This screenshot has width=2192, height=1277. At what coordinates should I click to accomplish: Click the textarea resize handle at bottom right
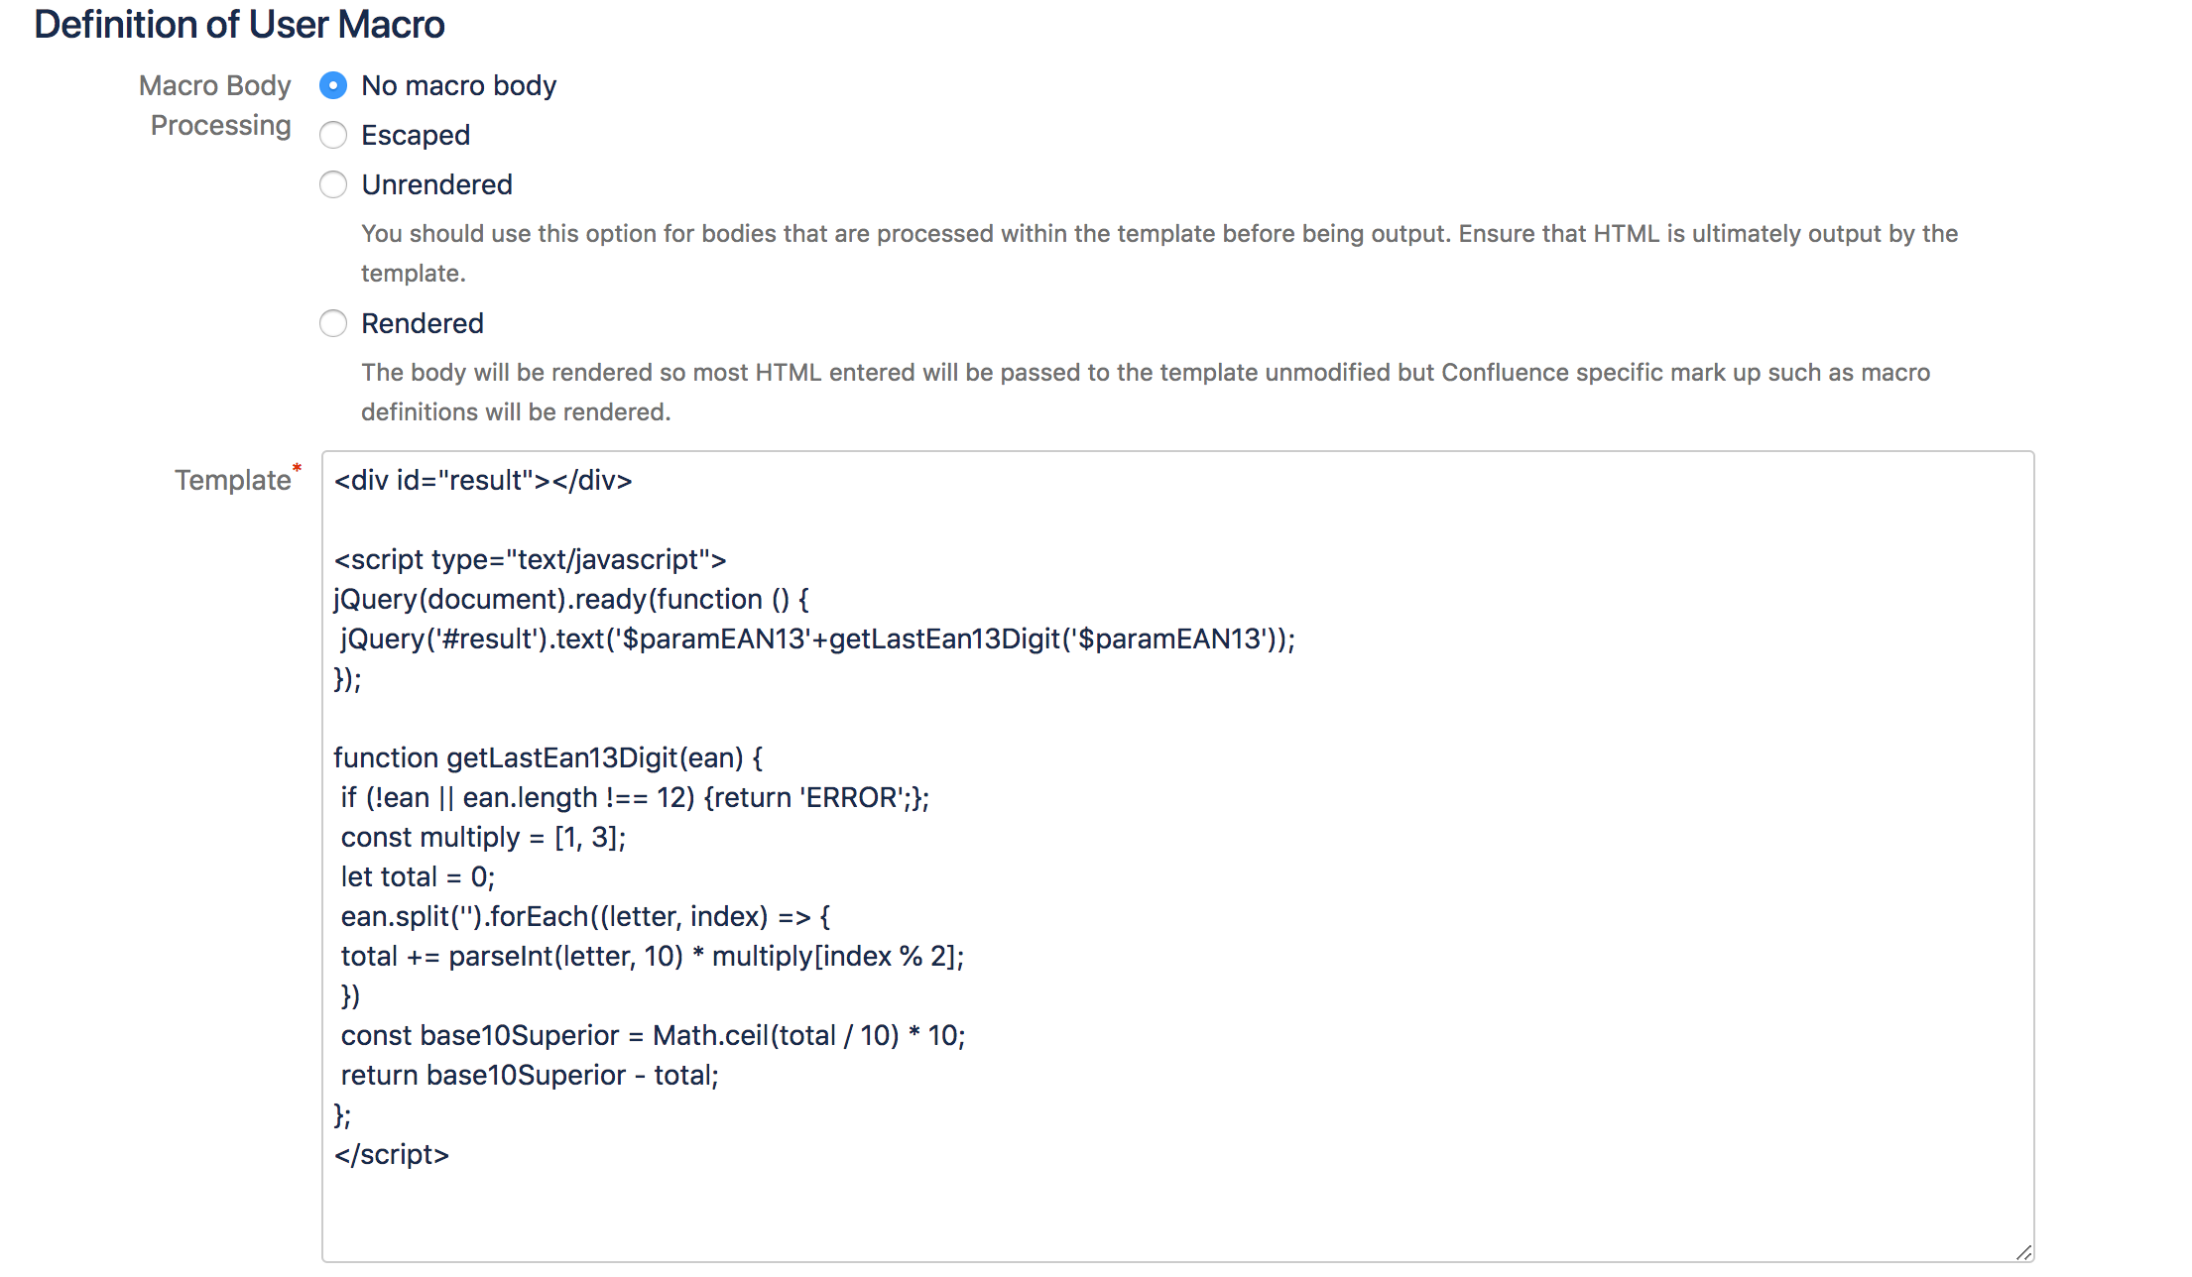[x=2026, y=1254]
